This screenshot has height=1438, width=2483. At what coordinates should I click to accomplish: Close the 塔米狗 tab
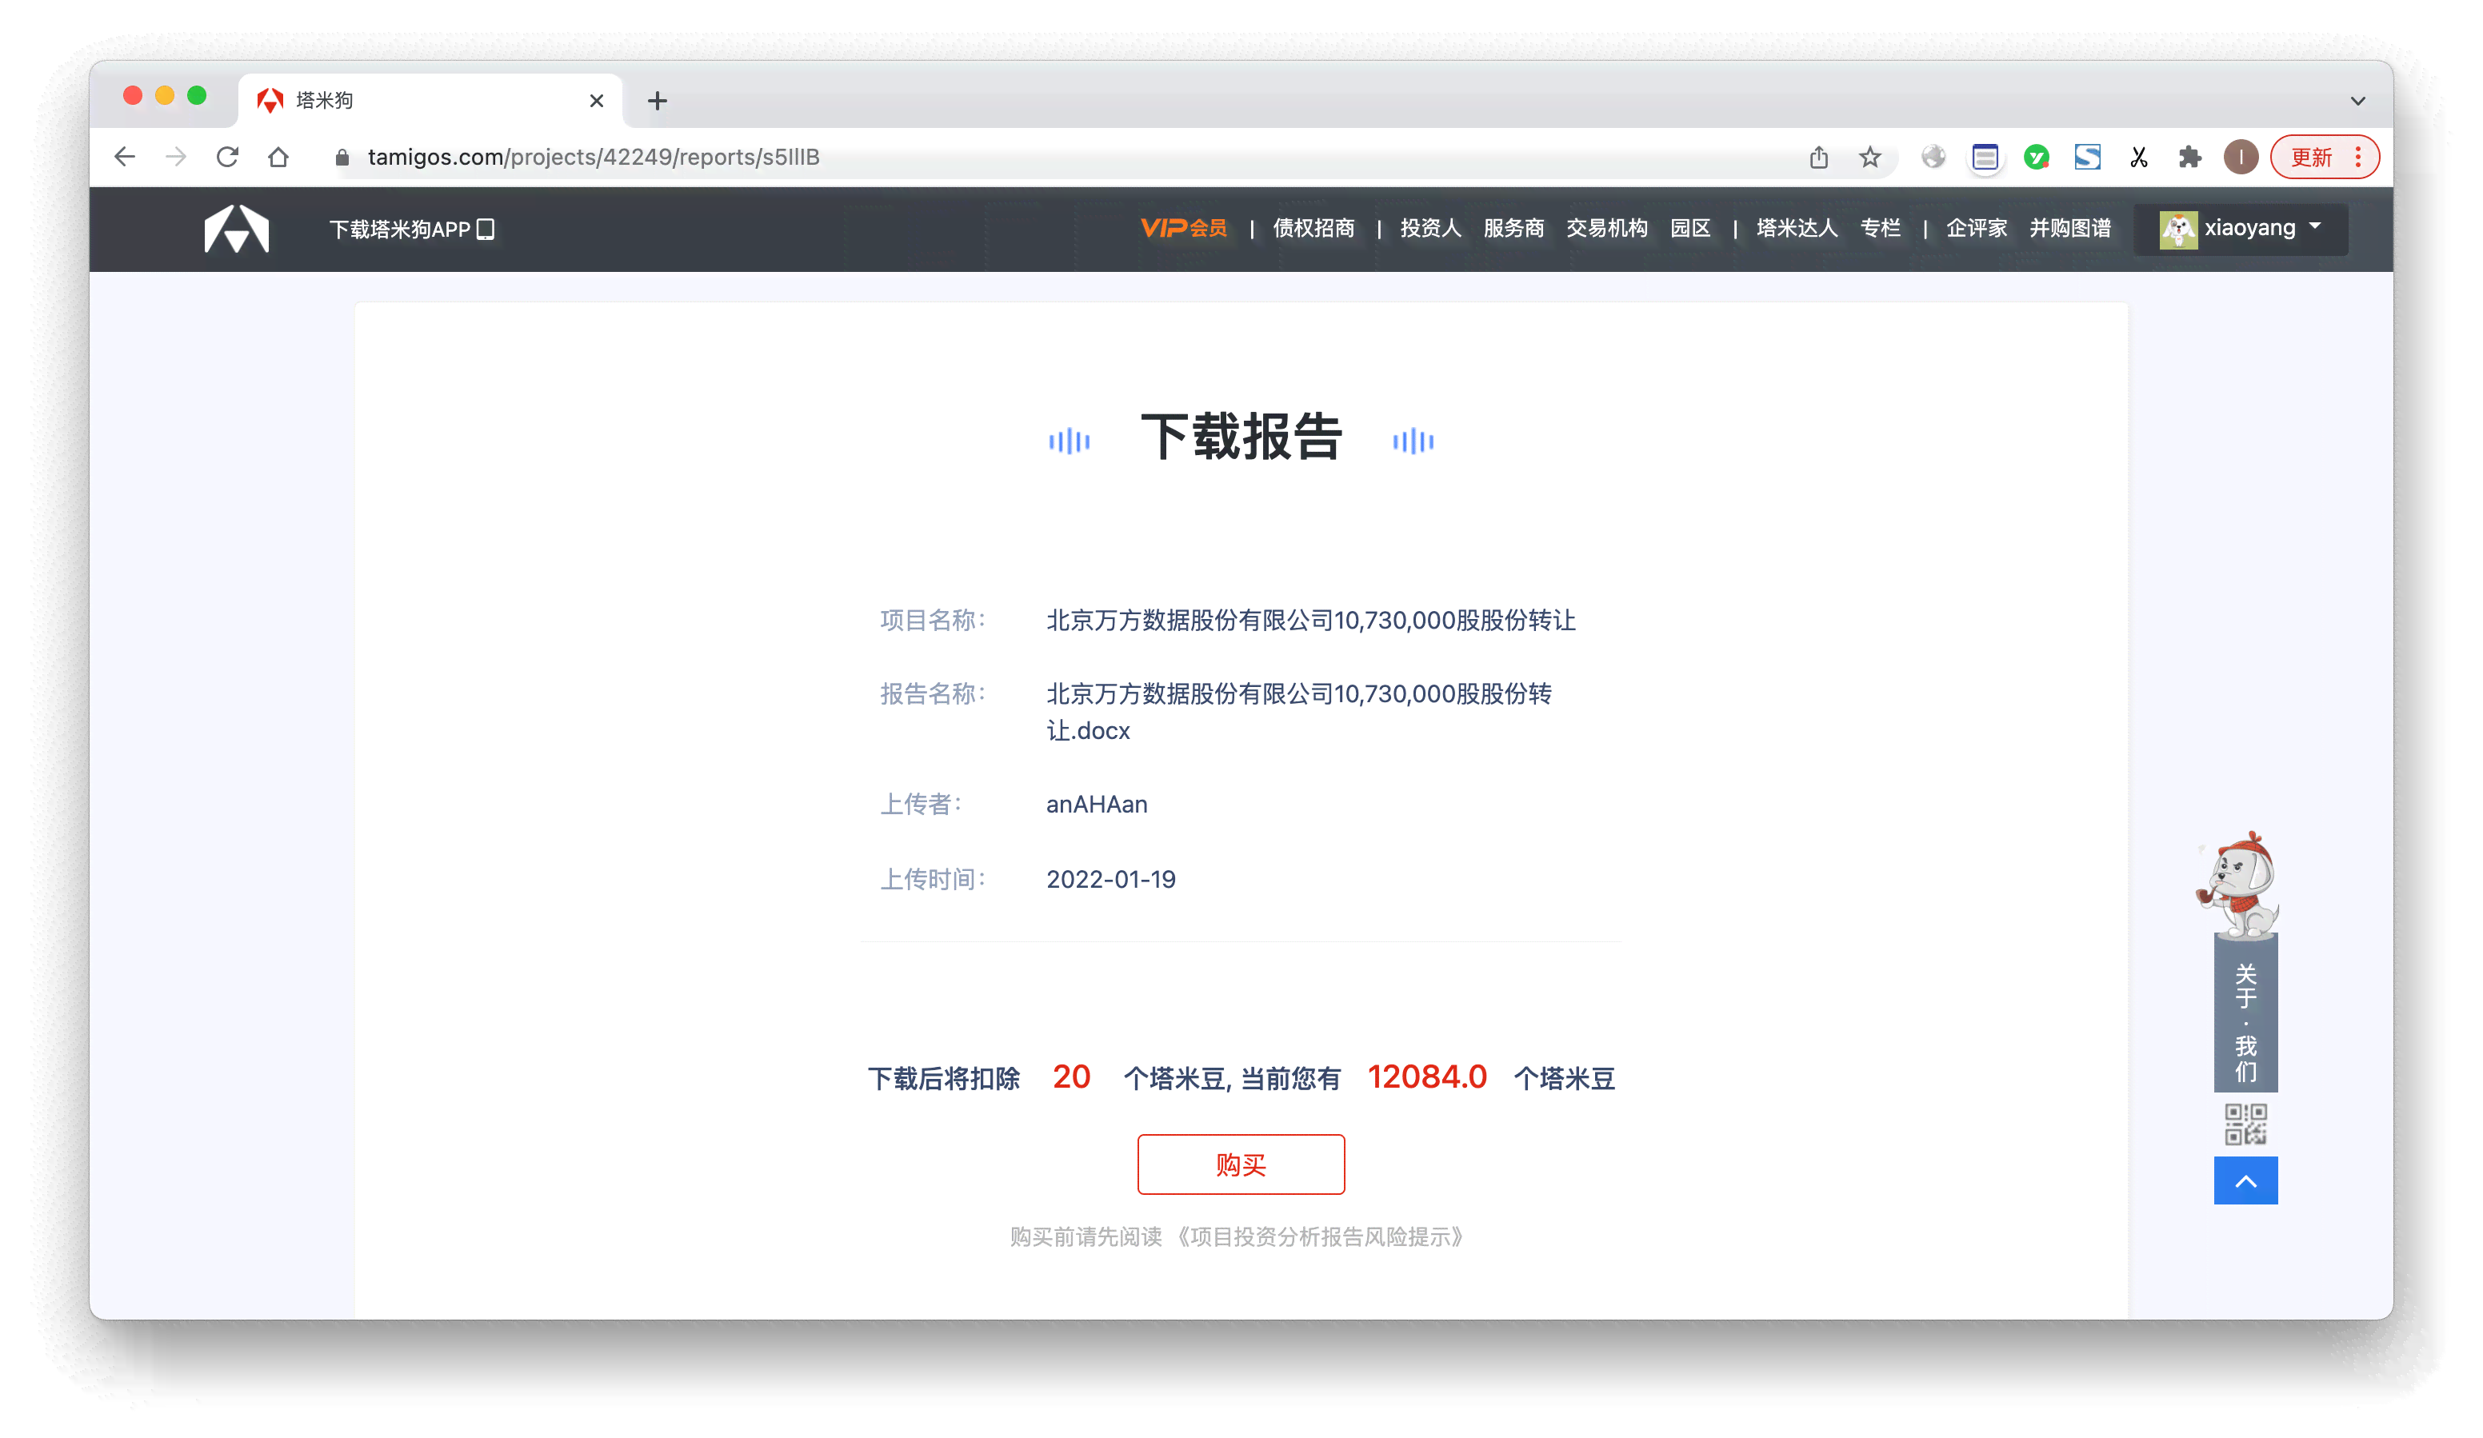[x=596, y=101]
